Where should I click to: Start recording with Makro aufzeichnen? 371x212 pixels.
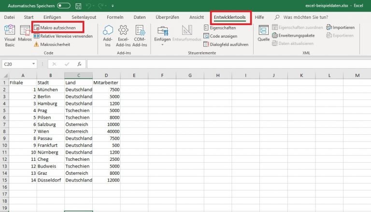pyautogui.click(x=55, y=28)
